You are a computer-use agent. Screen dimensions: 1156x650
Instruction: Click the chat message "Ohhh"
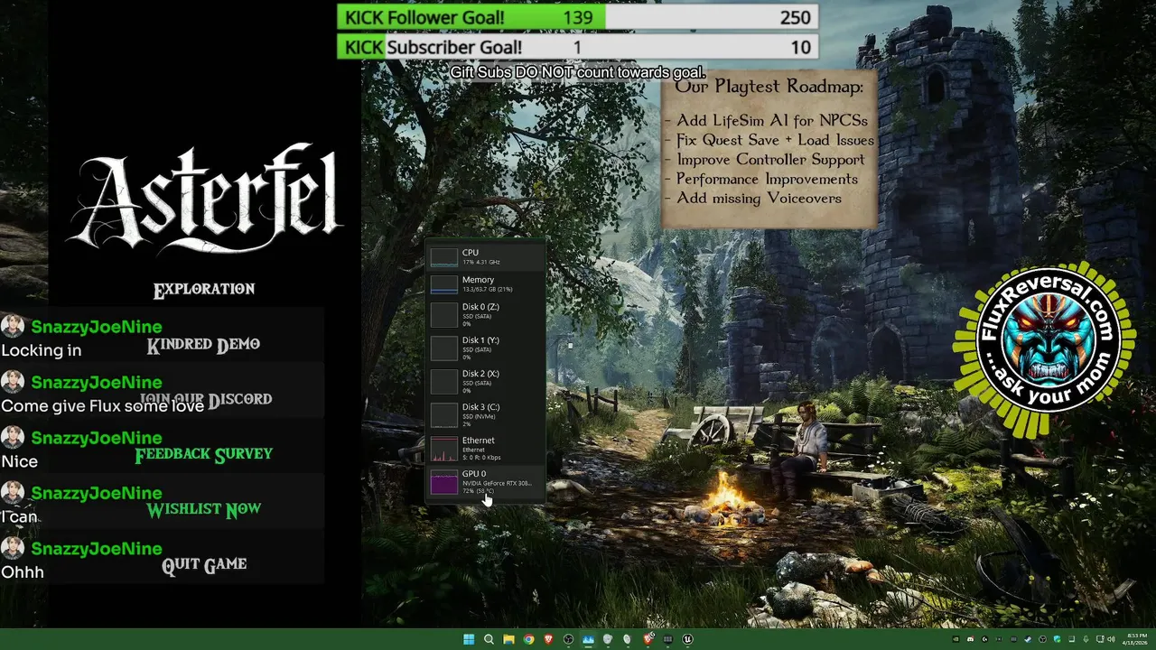pyautogui.click(x=23, y=571)
